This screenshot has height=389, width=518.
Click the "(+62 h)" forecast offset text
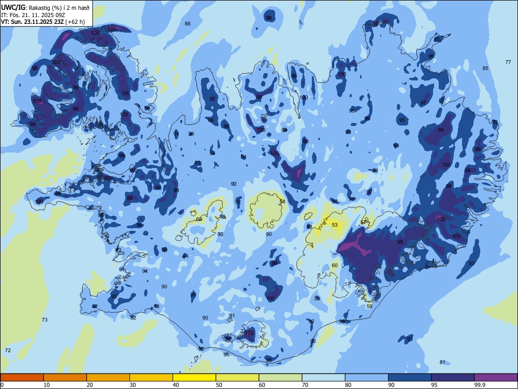pos(75,22)
